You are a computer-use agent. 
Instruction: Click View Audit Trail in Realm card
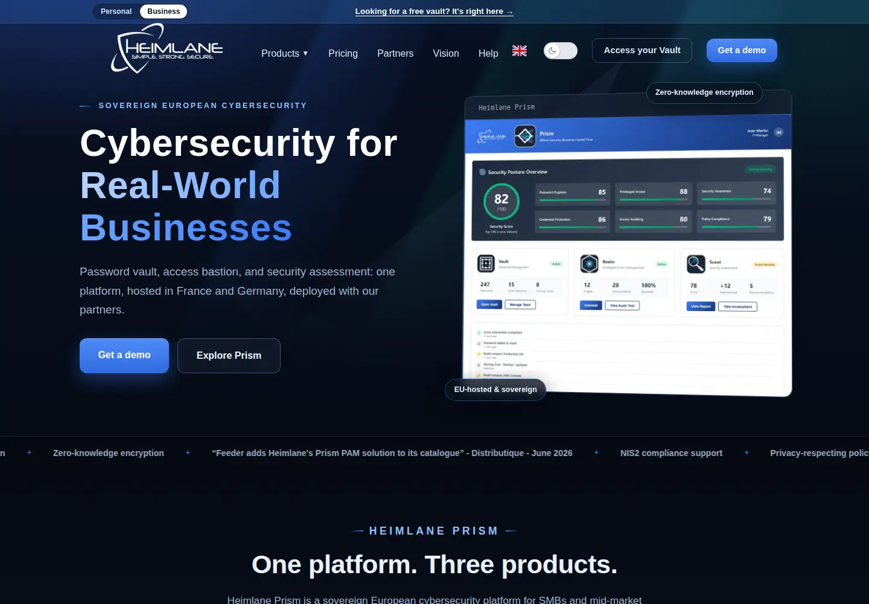tap(622, 306)
